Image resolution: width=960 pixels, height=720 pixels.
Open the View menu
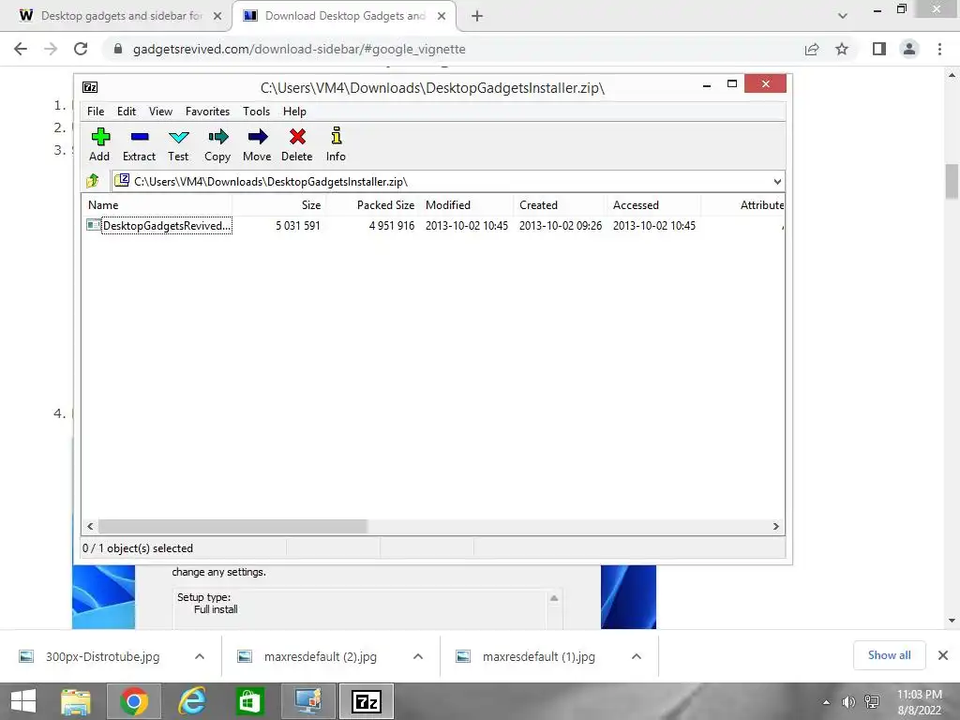coord(160,112)
